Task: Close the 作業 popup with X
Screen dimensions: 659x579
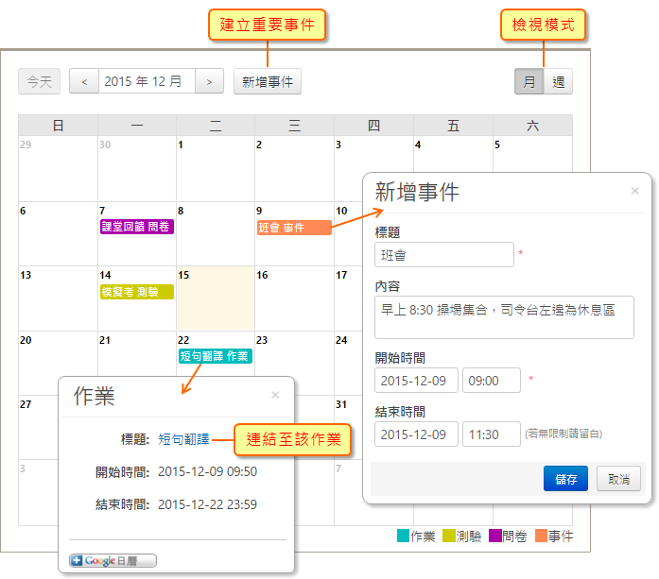Action: 275,395
